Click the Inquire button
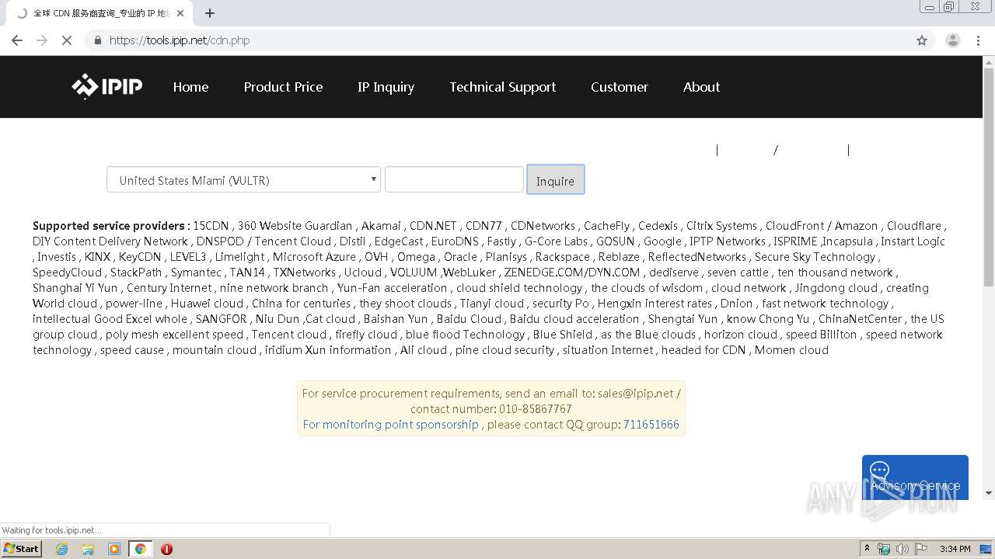 point(555,179)
